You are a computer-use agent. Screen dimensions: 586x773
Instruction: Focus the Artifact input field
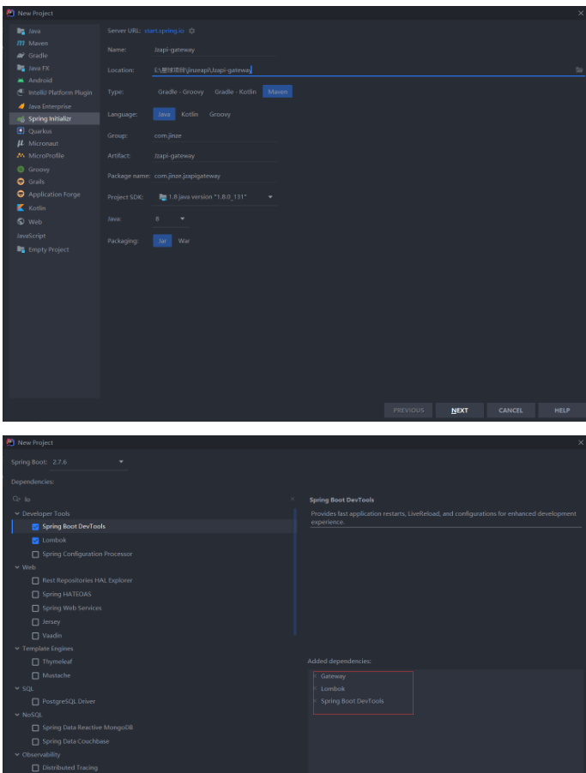pyautogui.click(x=215, y=156)
